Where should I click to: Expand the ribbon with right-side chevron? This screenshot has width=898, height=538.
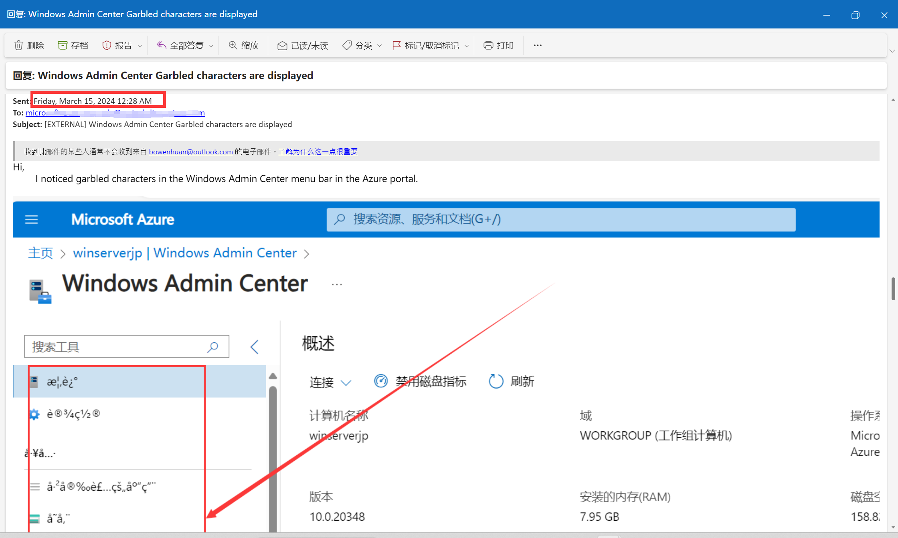tap(892, 51)
